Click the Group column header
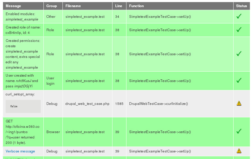 pyautogui.click(x=51, y=6)
